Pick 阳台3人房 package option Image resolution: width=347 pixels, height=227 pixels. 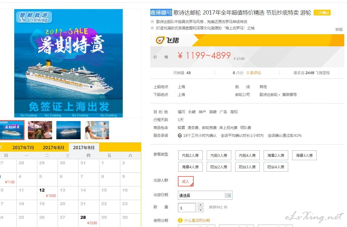click(x=247, y=167)
